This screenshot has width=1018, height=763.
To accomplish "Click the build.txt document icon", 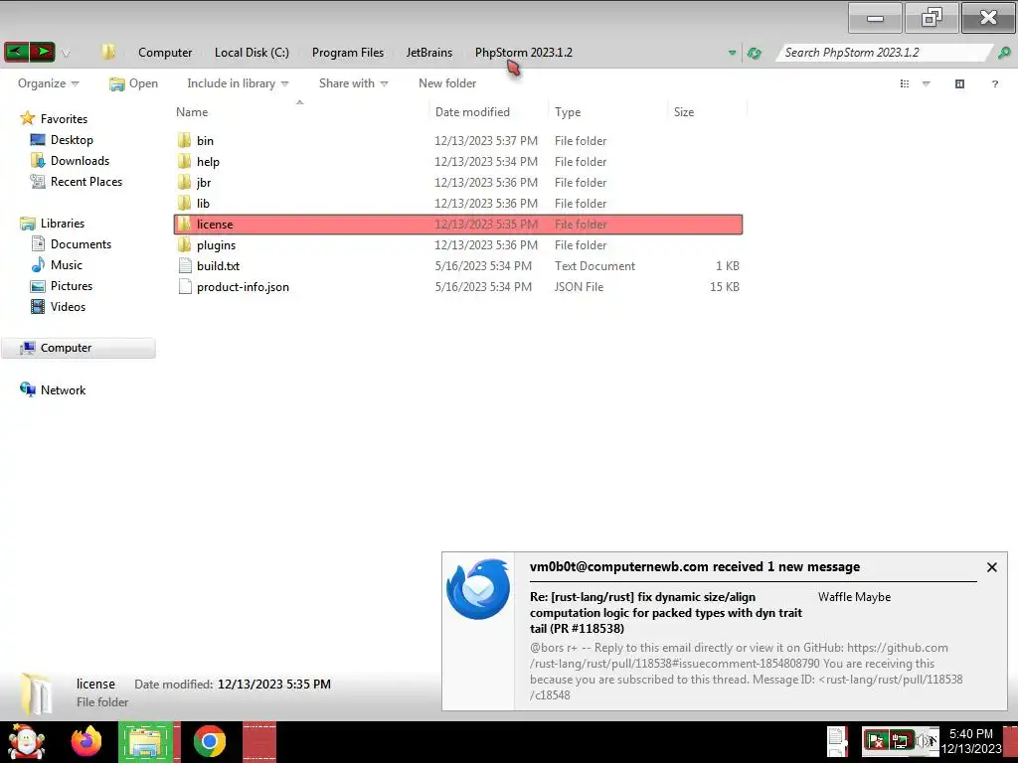I will [185, 266].
